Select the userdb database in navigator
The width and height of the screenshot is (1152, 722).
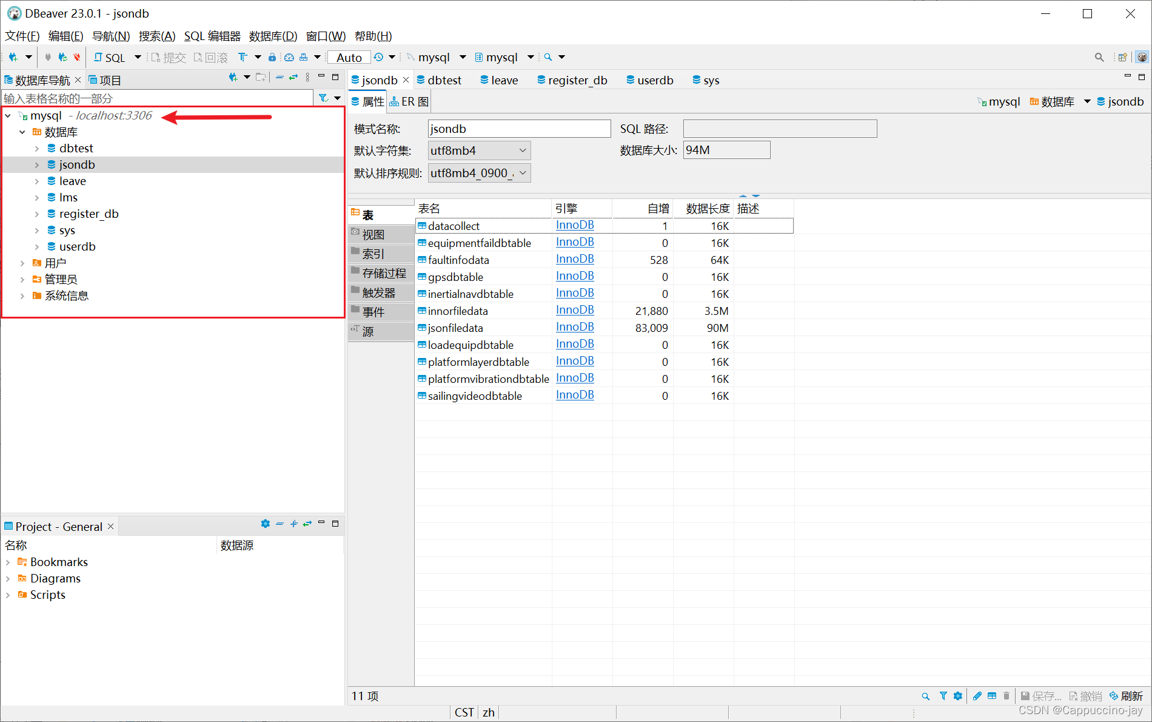coord(77,247)
